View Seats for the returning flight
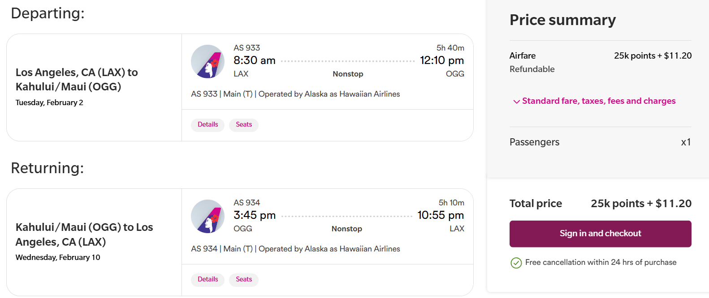The image size is (709, 298). tap(244, 279)
